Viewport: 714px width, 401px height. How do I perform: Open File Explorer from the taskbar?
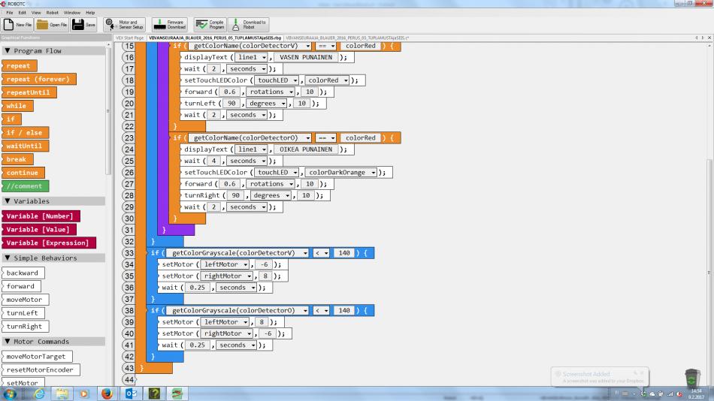click(62, 393)
